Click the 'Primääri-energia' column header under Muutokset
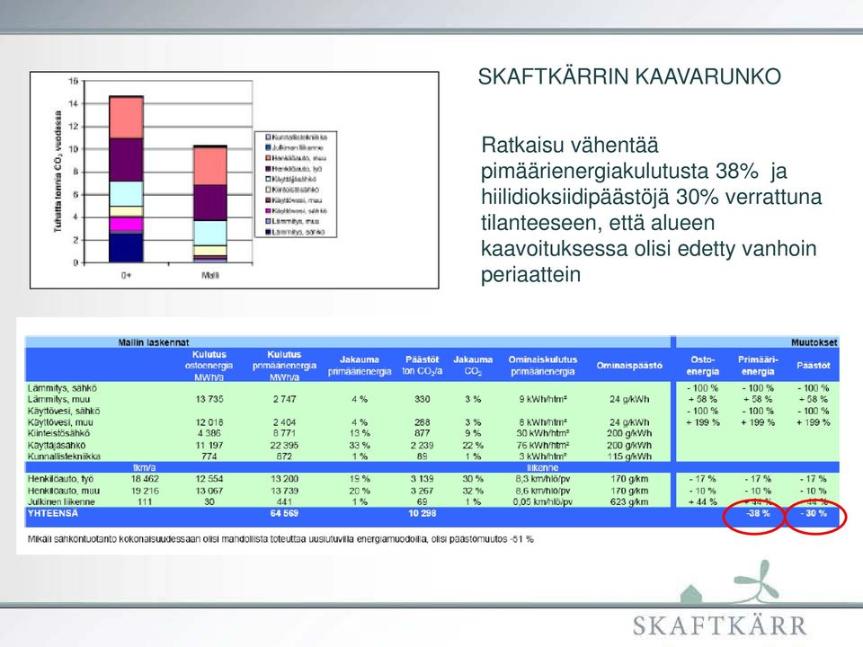863x647 pixels. coord(758,366)
